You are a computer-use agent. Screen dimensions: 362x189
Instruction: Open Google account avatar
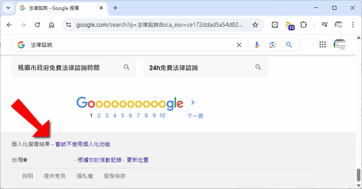(x=340, y=44)
